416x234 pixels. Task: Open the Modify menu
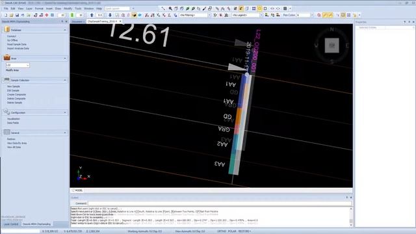68,8
